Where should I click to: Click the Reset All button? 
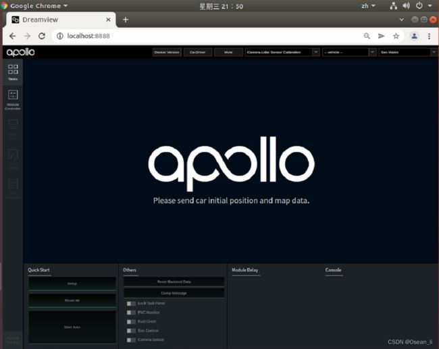pyautogui.click(x=72, y=300)
